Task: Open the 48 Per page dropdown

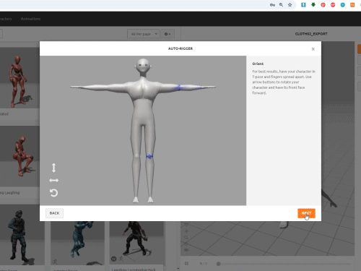Action: point(143,34)
